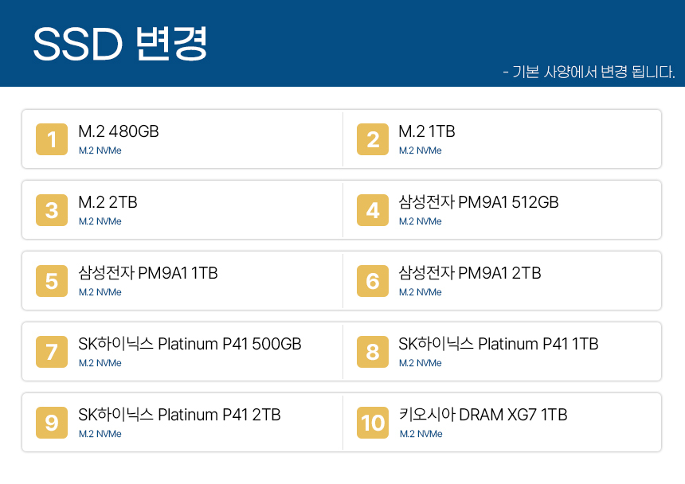This screenshot has width=685, height=484.
Task: Choose 삼성전자 PM9A1 1TB title
Action: click(148, 273)
